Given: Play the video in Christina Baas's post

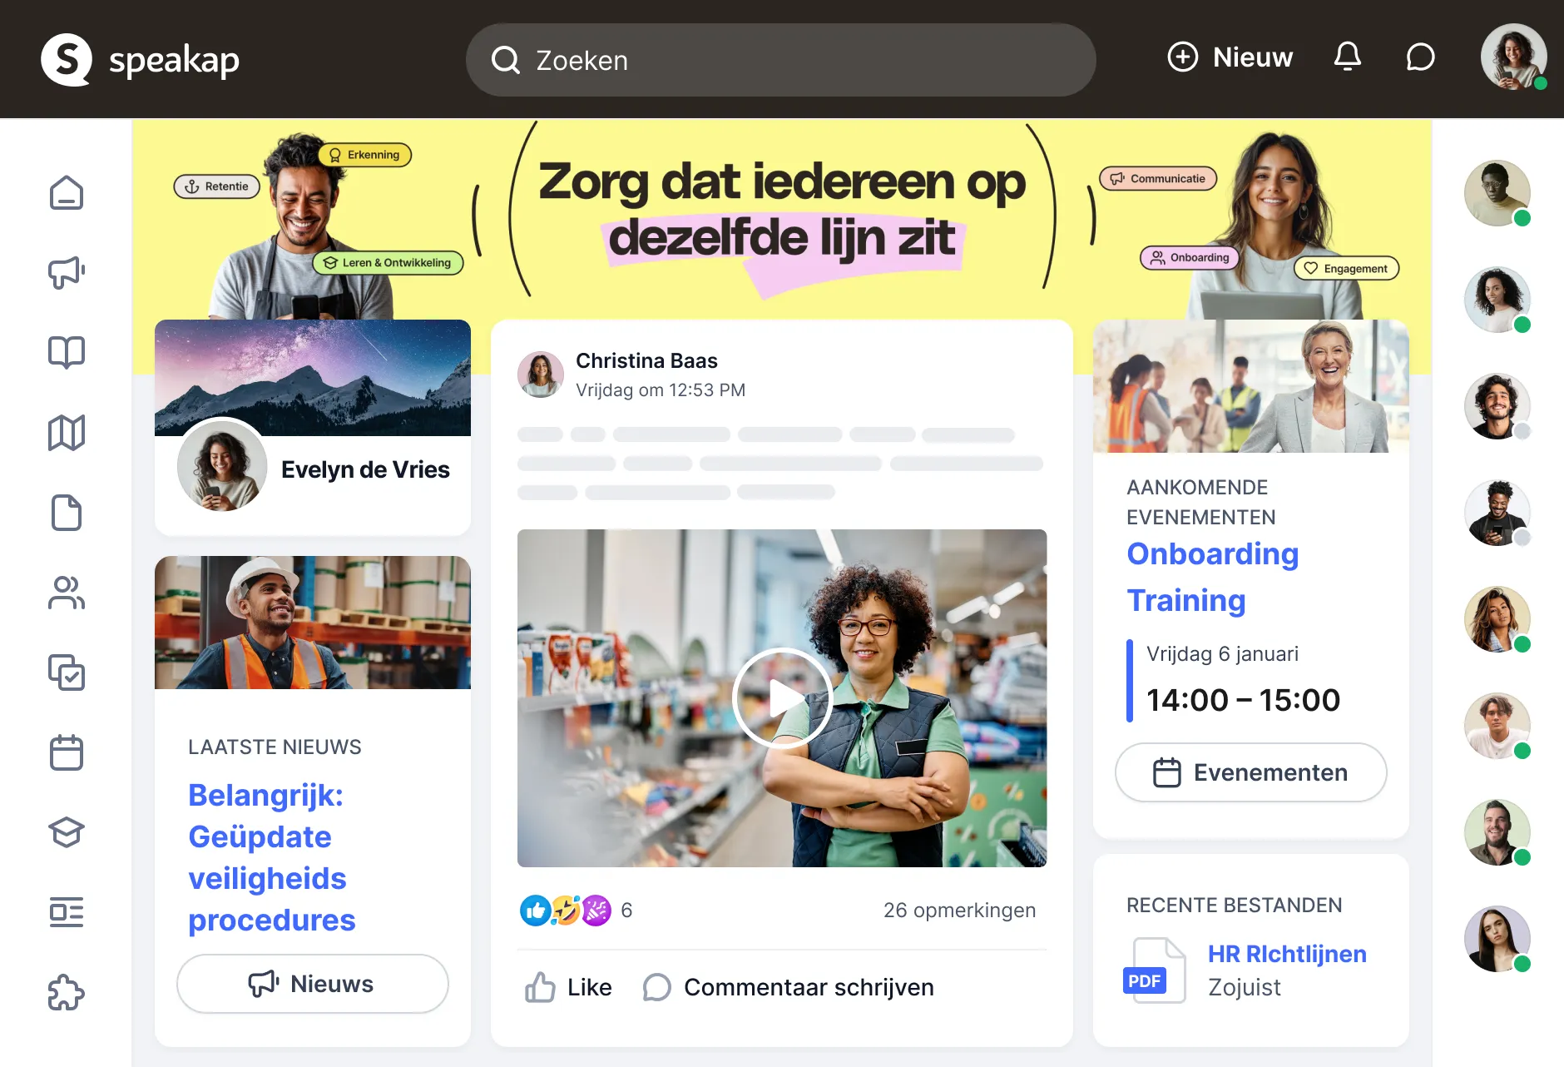Looking at the screenshot, I should pyautogui.click(x=782, y=698).
